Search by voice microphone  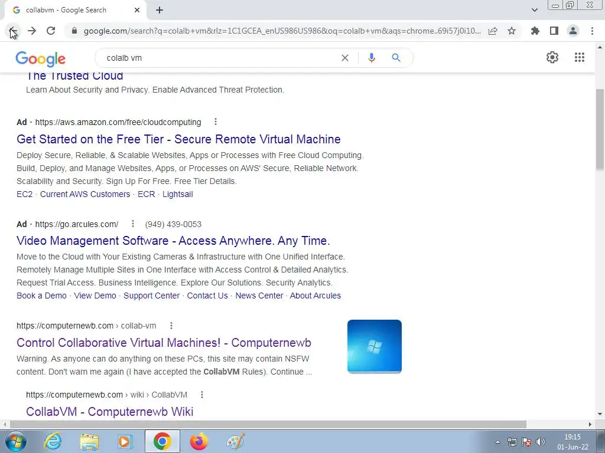(372, 58)
